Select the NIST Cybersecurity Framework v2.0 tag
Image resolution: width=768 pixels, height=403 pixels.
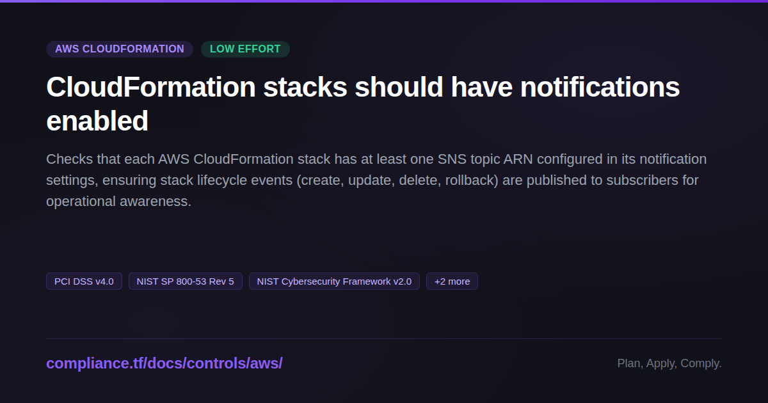334,281
